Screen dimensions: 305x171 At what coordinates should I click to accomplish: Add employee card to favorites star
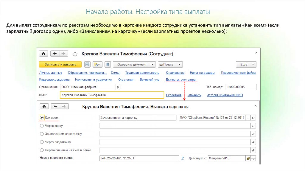(x=75, y=54)
